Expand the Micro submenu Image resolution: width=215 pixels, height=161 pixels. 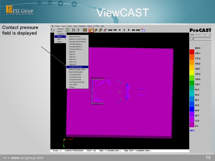click(x=60, y=39)
